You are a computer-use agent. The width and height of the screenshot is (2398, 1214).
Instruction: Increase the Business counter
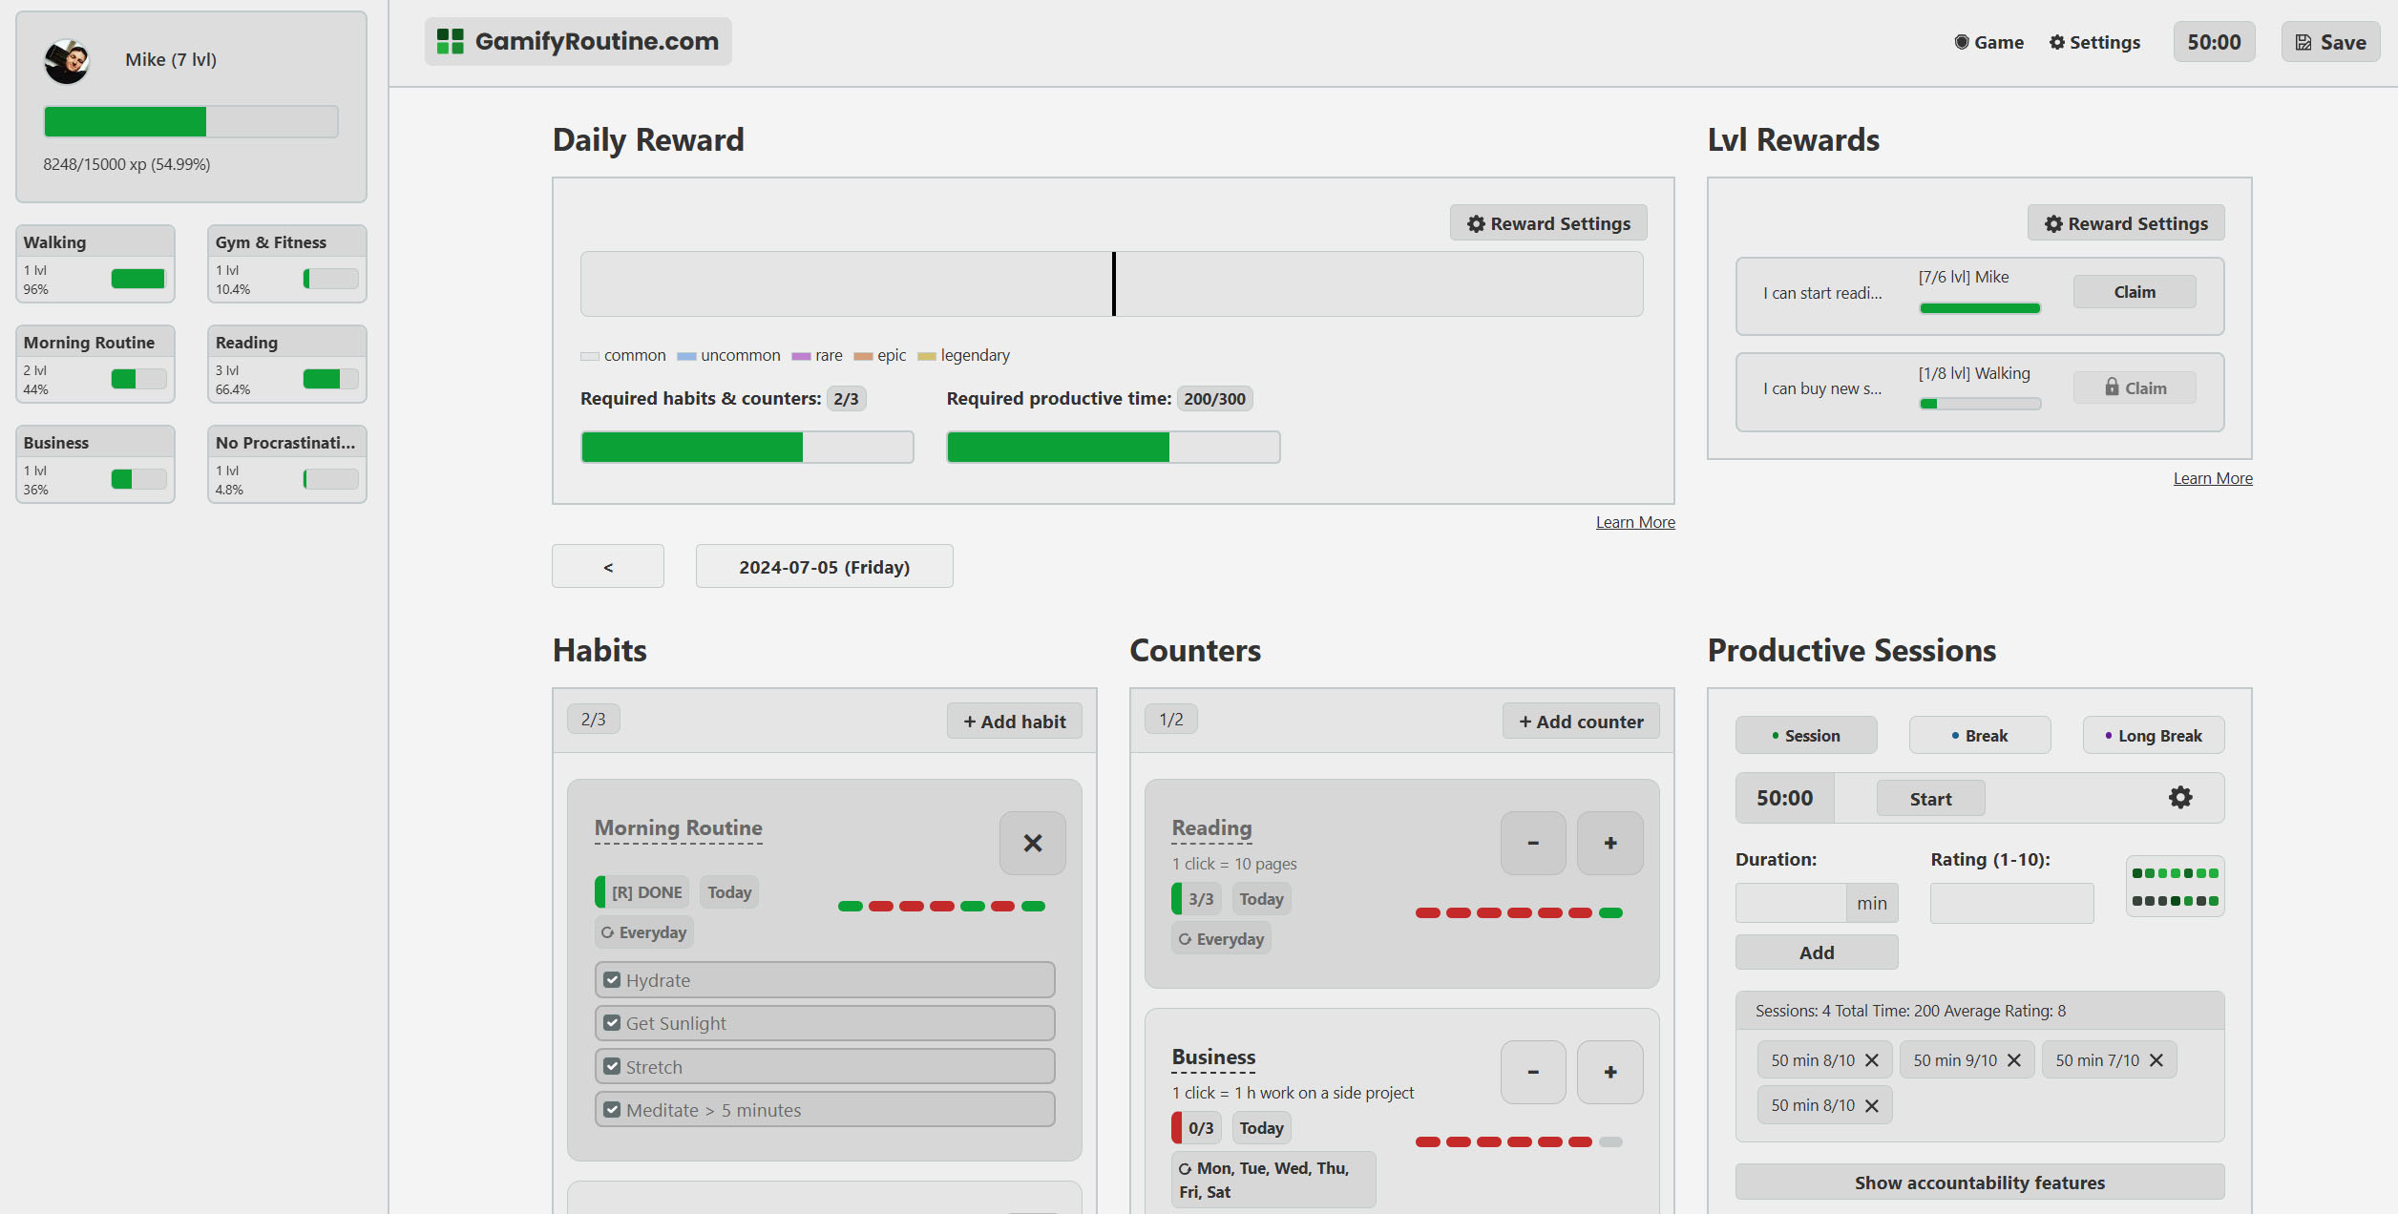click(1610, 1072)
